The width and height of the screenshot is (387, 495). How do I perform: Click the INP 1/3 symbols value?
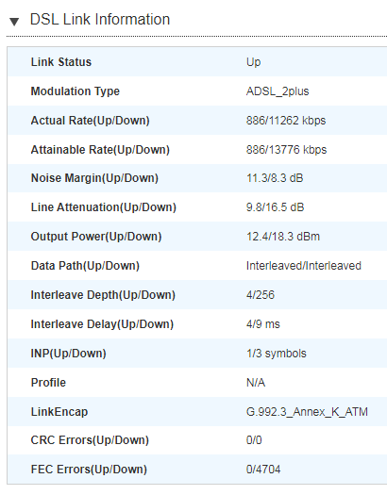click(277, 354)
